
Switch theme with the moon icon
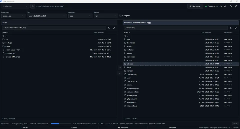pos(231,6)
